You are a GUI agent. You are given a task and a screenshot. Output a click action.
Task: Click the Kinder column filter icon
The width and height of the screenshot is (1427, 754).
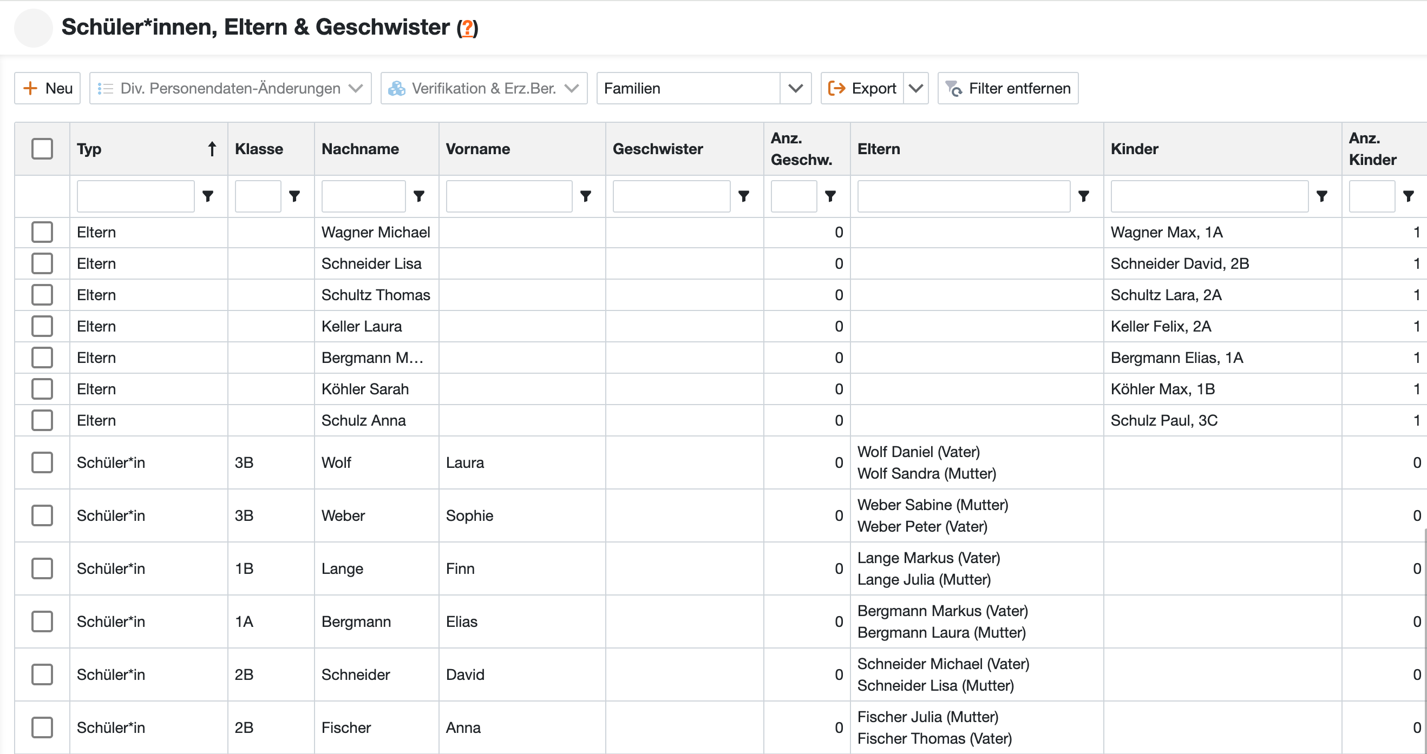click(1322, 196)
